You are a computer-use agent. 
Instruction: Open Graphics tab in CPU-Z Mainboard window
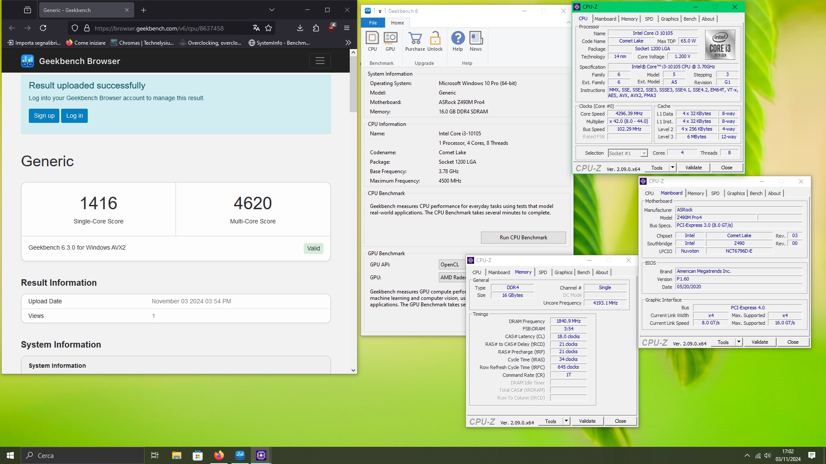point(736,193)
